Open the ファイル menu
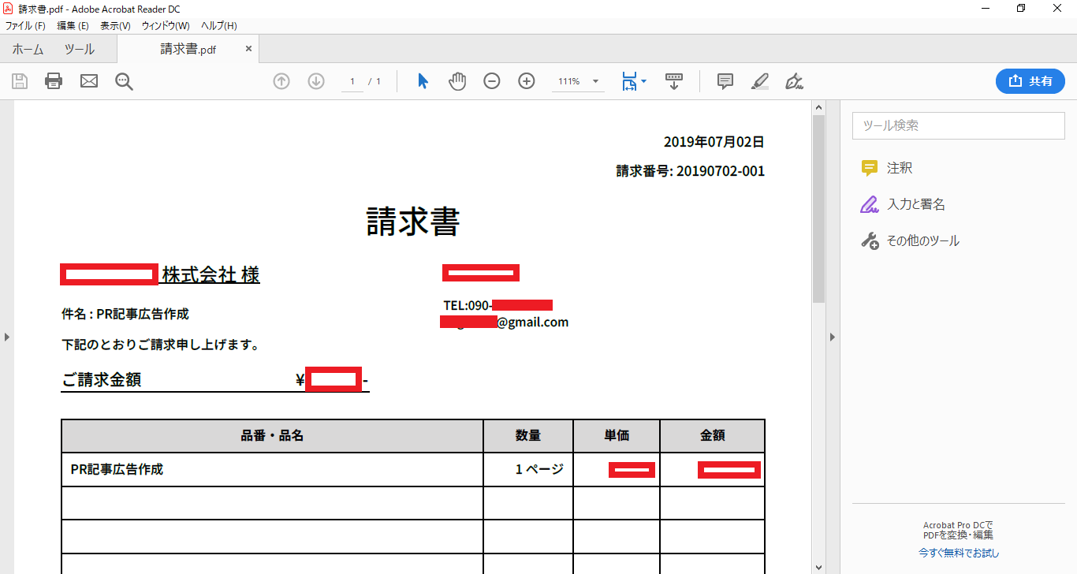The image size is (1077, 574). [x=25, y=26]
